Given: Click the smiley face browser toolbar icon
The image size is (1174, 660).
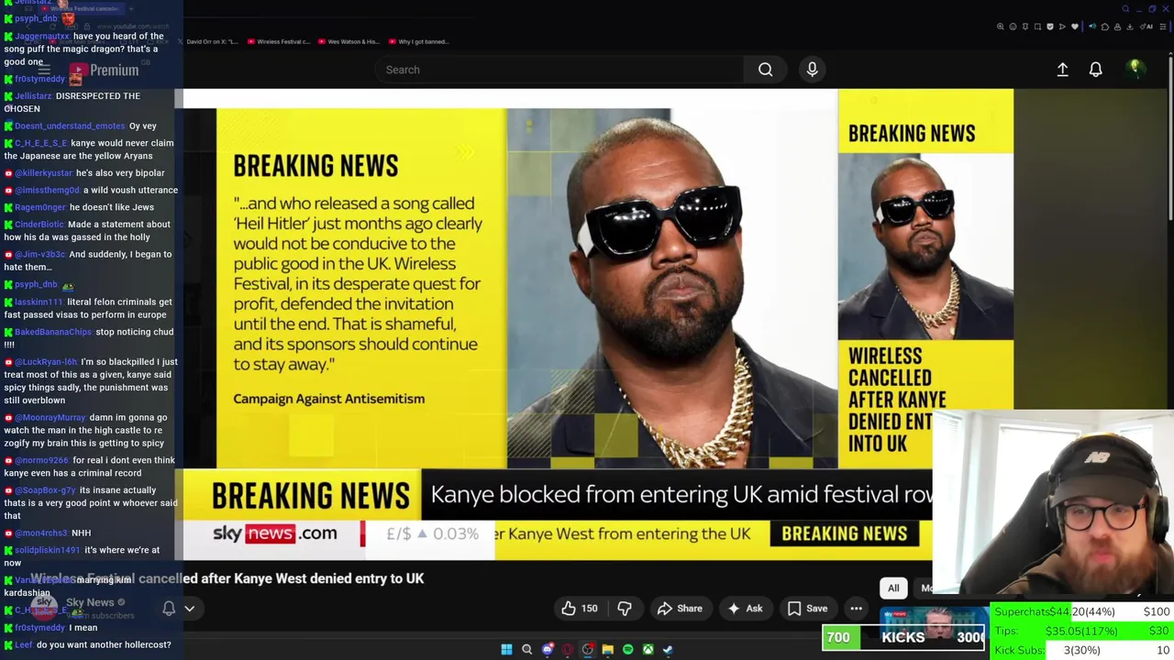Looking at the screenshot, I should pyautogui.click(x=1013, y=27).
